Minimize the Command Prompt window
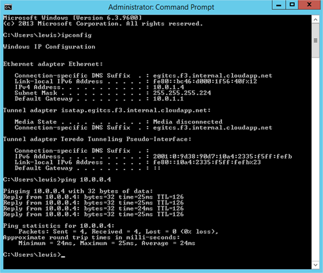The image size is (323, 273). click(x=279, y=5)
